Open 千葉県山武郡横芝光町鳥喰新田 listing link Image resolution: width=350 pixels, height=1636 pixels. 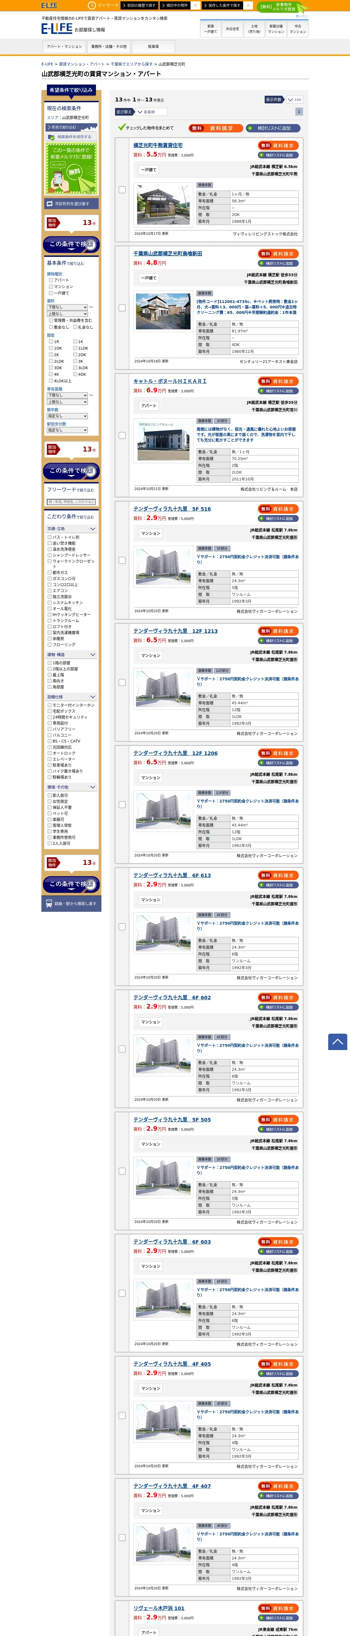pos(168,253)
